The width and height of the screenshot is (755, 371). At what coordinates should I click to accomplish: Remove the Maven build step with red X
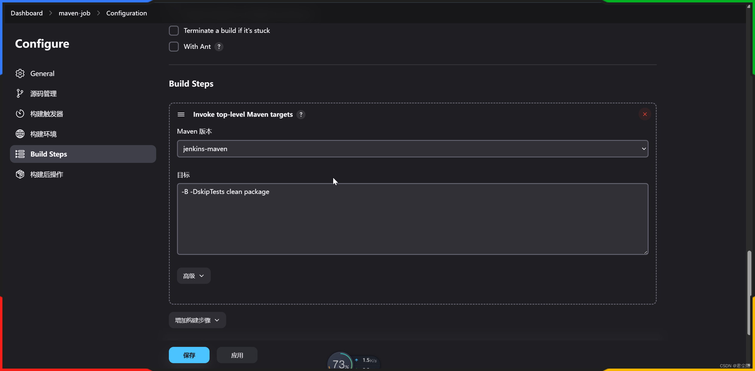click(x=645, y=114)
